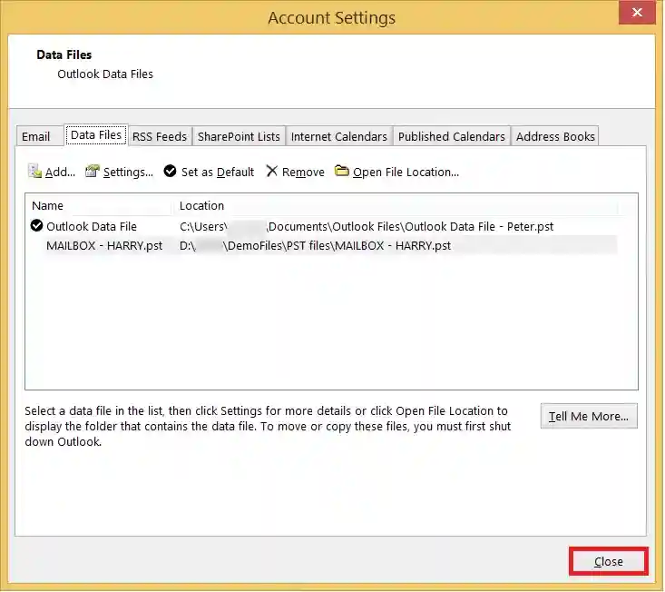Click the HARRY.pst D drive location path
665x592 pixels.
pos(315,246)
